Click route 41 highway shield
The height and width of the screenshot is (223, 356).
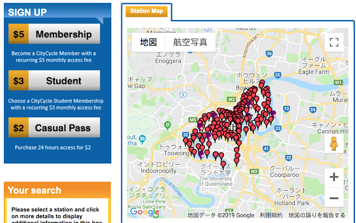tap(266, 149)
